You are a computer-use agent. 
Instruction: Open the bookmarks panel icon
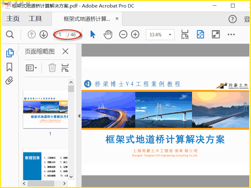tap(9, 67)
